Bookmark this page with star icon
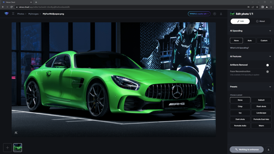The width and height of the screenshot is (274, 154). click(x=257, y=7)
